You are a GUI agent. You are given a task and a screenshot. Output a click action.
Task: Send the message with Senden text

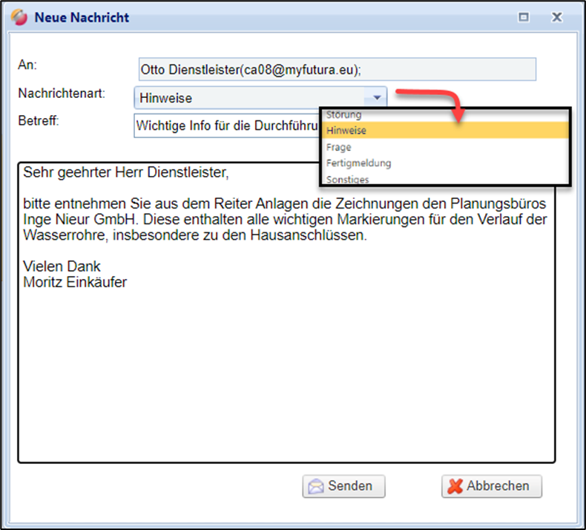tap(350, 486)
